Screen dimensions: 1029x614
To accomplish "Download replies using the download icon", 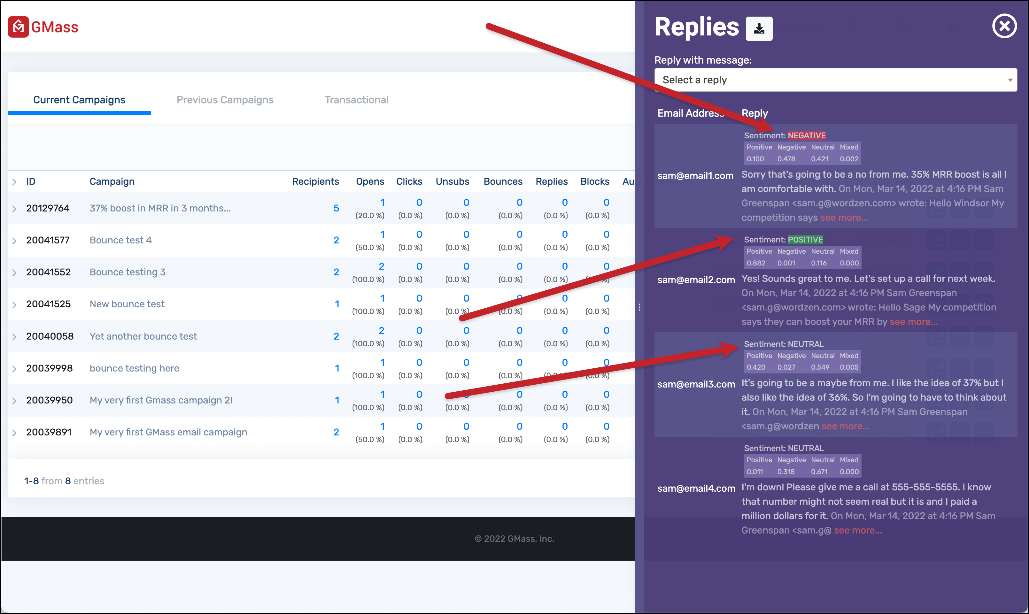I will [759, 28].
